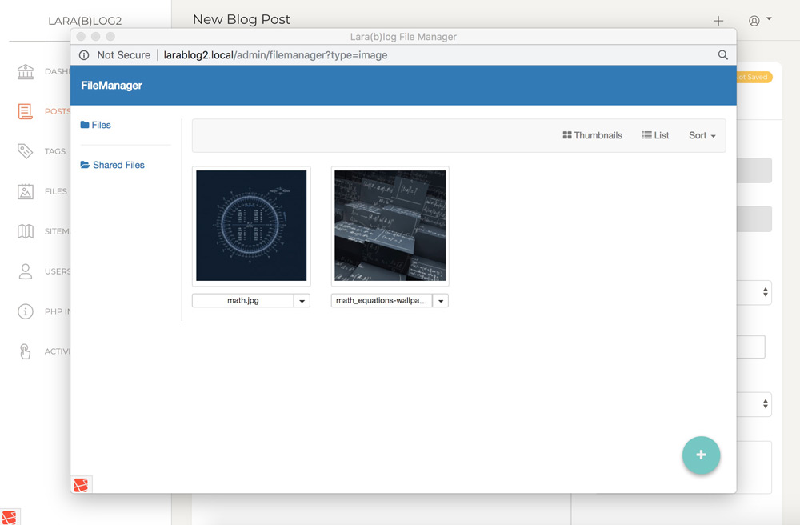
Task: Click the teal plus button to upload a file
Action: coord(701,455)
